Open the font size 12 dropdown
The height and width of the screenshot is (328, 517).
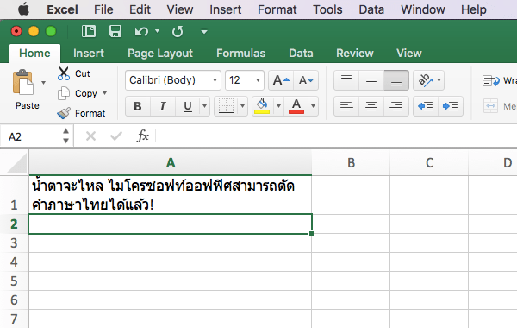click(258, 80)
